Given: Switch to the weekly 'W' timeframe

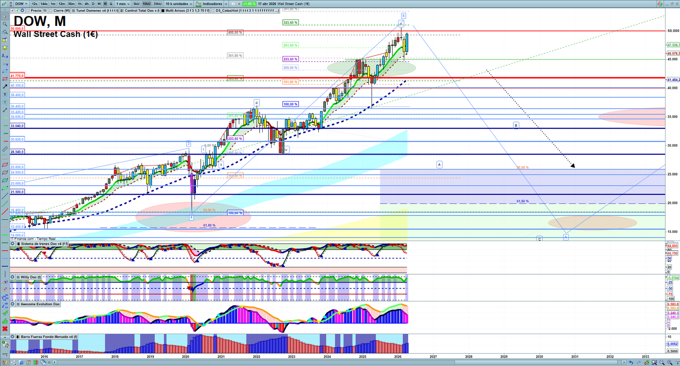Looking at the screenshot, I should click(99, 4).
